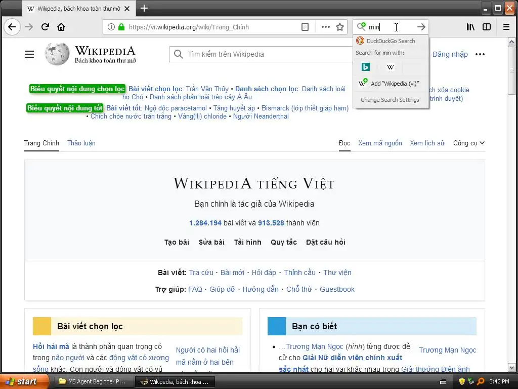Click Wikipedia taskbar window button
The width and height of the screenshot is (518, 389).
[x=175, y=382]
